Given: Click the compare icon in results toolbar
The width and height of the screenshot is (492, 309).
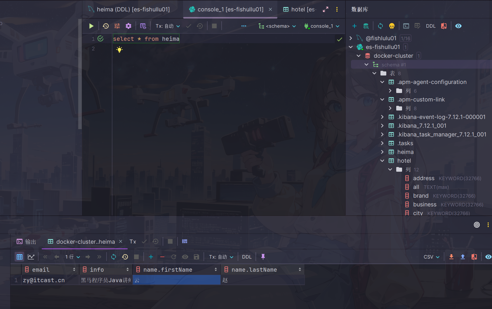Looking at the screenshot, I should coord(474,257).
